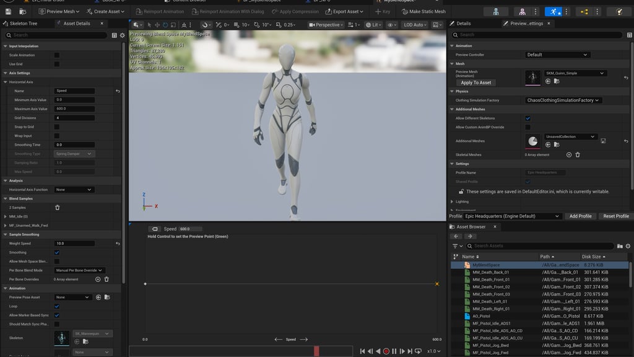634x357 pixels.
Task: Reset the Horizontal Axis Name to default
Action: [118, 91]
